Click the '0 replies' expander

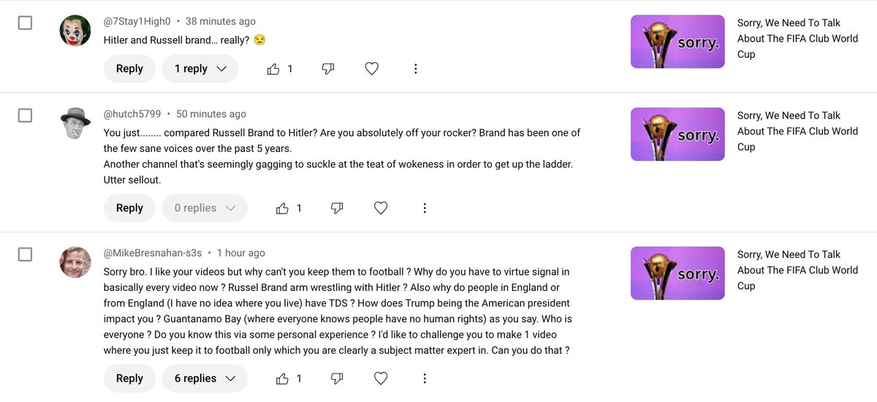[205, 208]
